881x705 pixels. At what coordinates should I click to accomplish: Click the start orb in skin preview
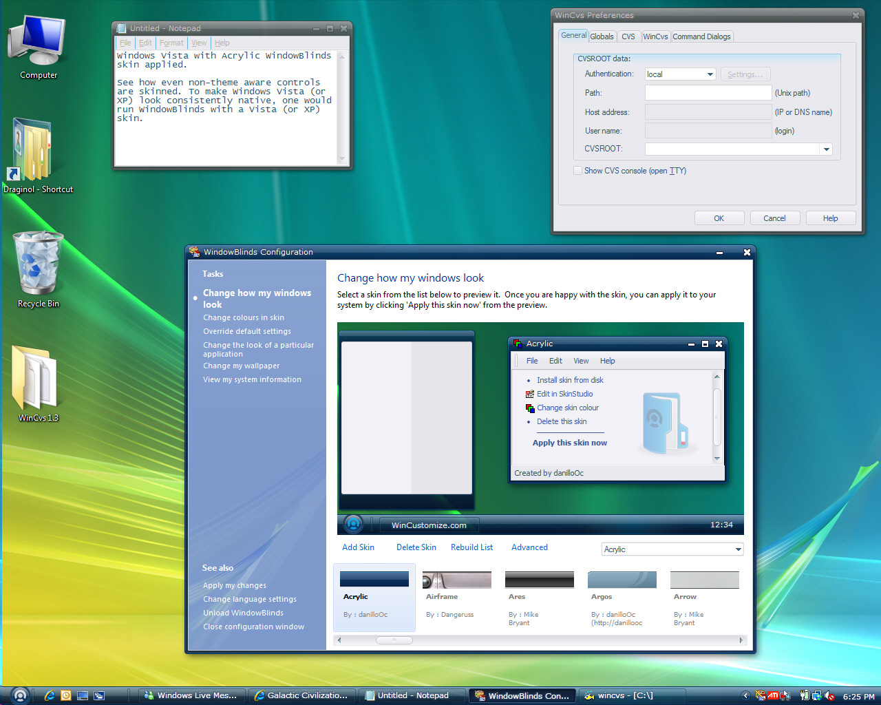(x=353, y=524)
